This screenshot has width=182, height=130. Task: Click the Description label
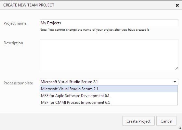point(13,43)
